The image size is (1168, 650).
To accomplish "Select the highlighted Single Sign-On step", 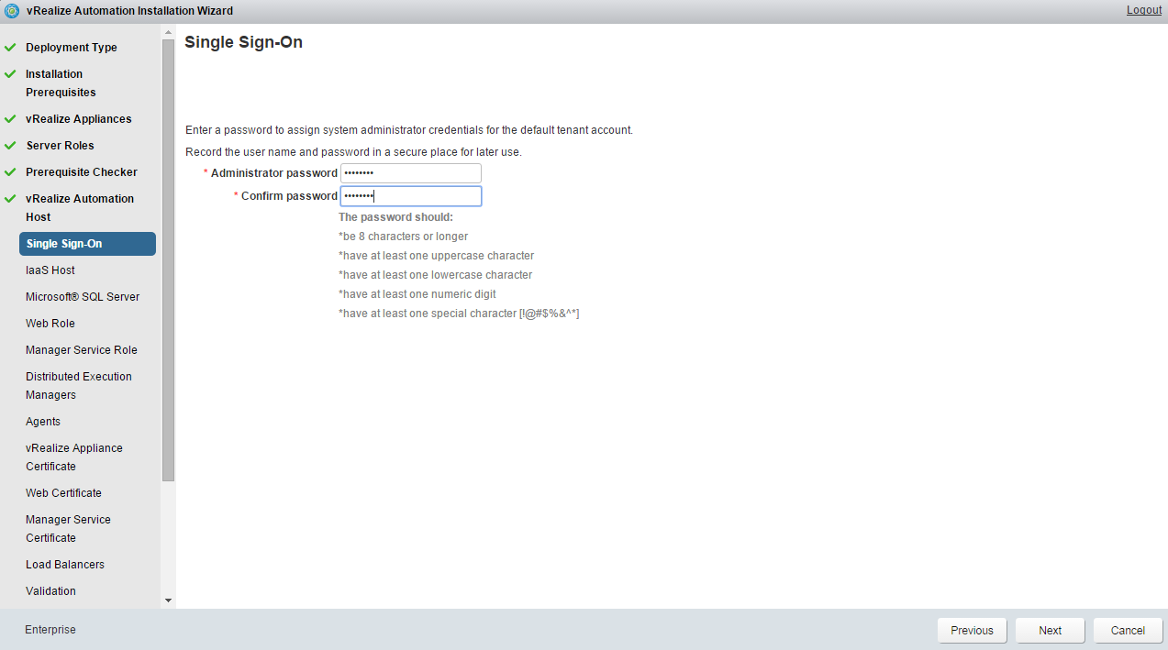I will pos(87,244).
